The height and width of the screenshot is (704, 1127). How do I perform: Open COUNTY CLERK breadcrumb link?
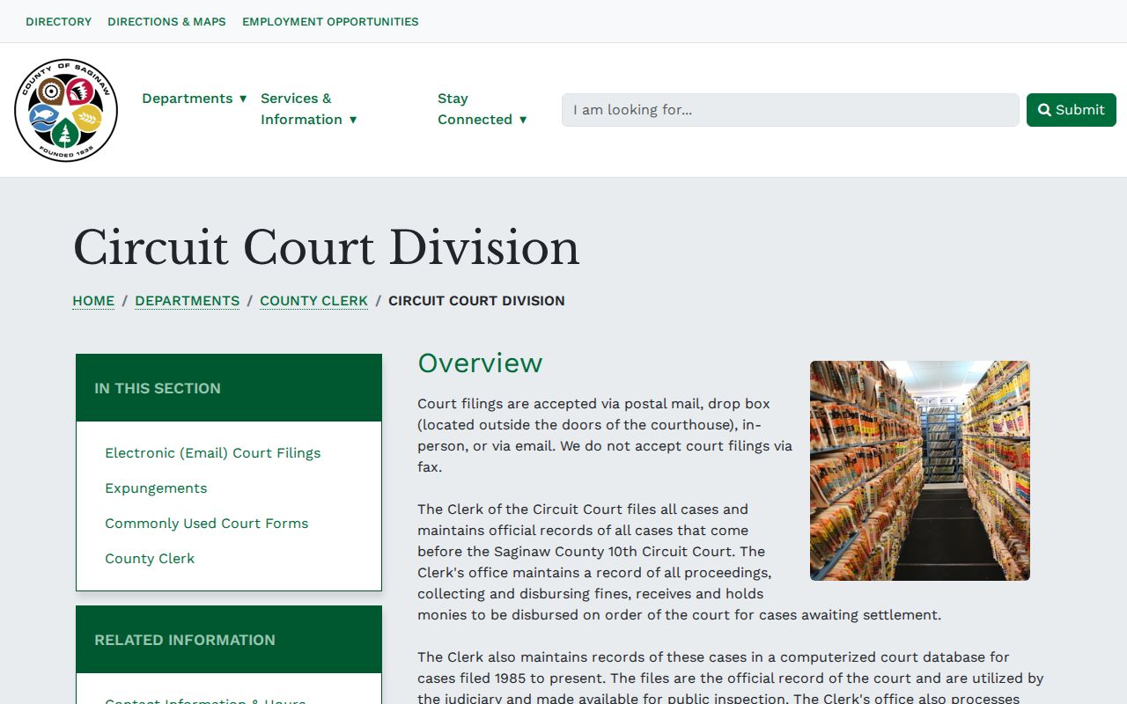pos(313,301)
